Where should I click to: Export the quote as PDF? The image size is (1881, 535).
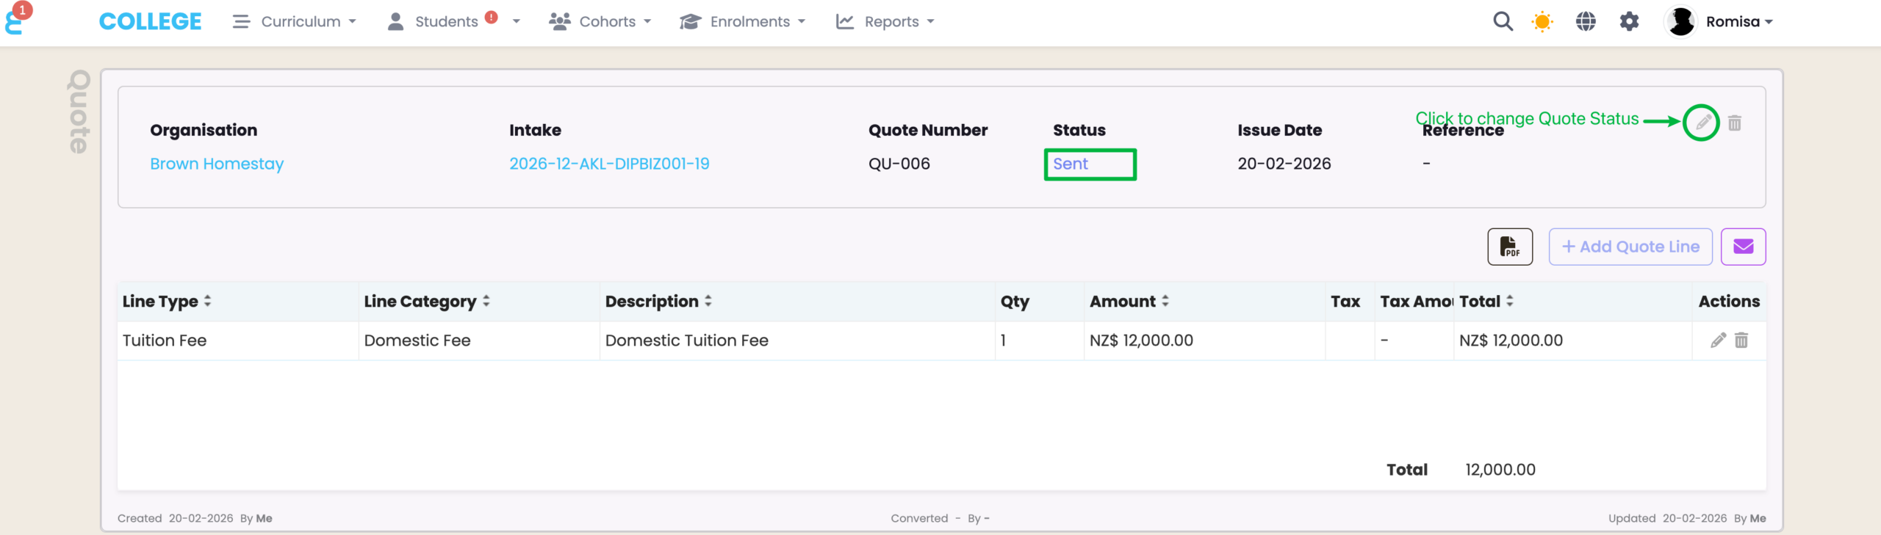[1510, 247]
